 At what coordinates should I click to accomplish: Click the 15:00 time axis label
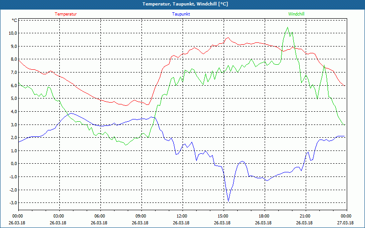coord(224,216)
